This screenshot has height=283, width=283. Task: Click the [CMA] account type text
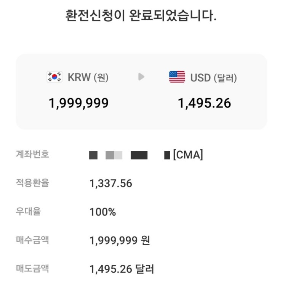click(188, 155)
